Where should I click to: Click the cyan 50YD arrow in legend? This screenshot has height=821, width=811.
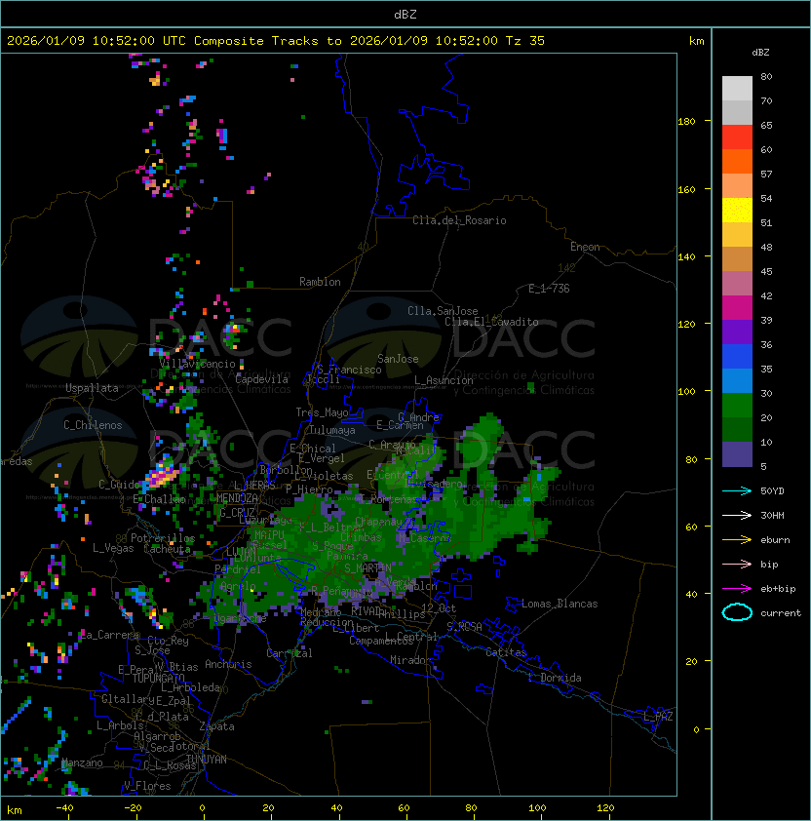click(737, 490)
